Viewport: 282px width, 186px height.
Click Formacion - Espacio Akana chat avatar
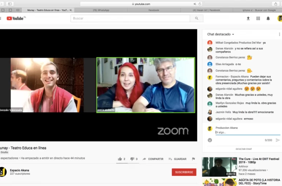[x=210, y=78]
